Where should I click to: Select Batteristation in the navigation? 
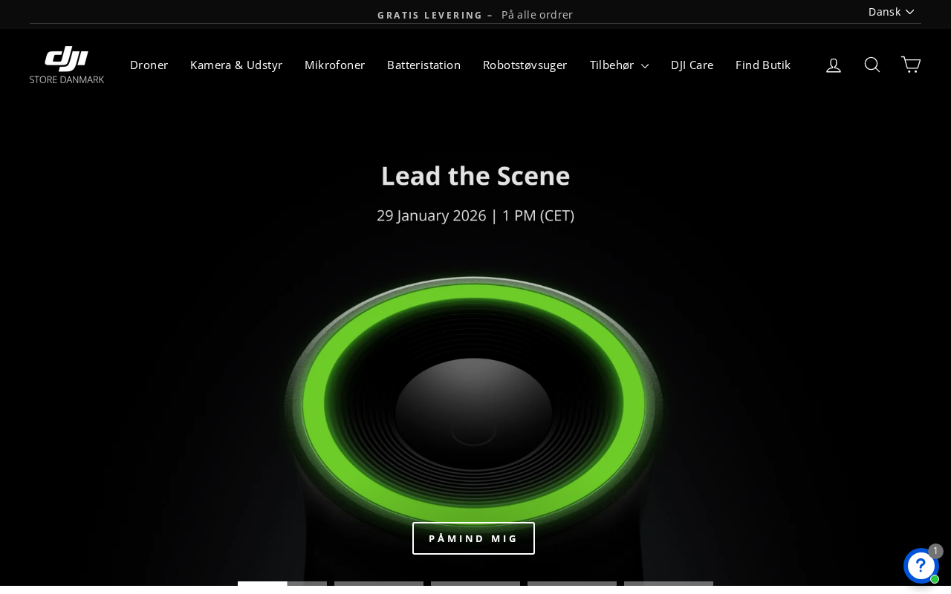click(423, 65)
